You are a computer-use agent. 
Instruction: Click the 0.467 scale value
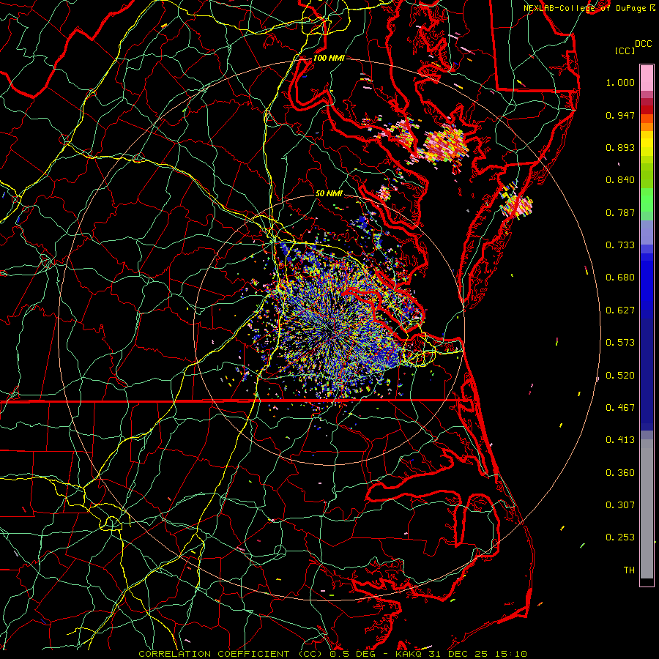[x=620, y=408]
